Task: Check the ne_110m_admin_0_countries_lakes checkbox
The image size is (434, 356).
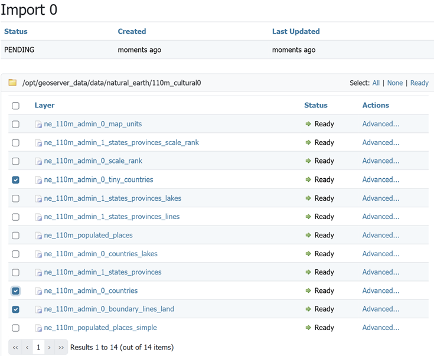Action: click(15, 254)
